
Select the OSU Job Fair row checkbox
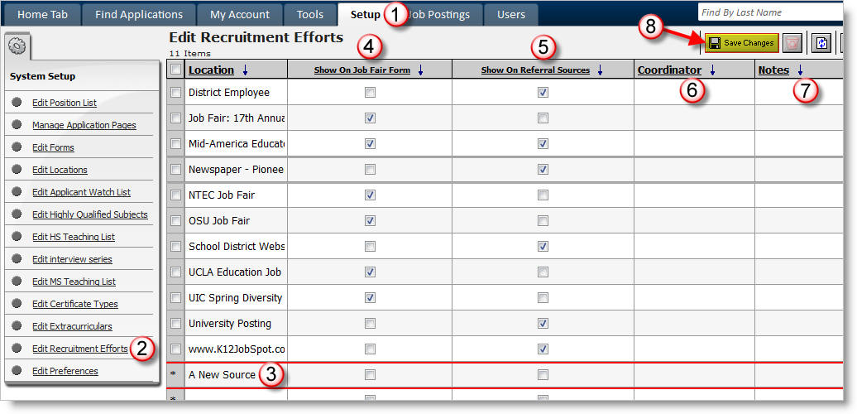175,221
